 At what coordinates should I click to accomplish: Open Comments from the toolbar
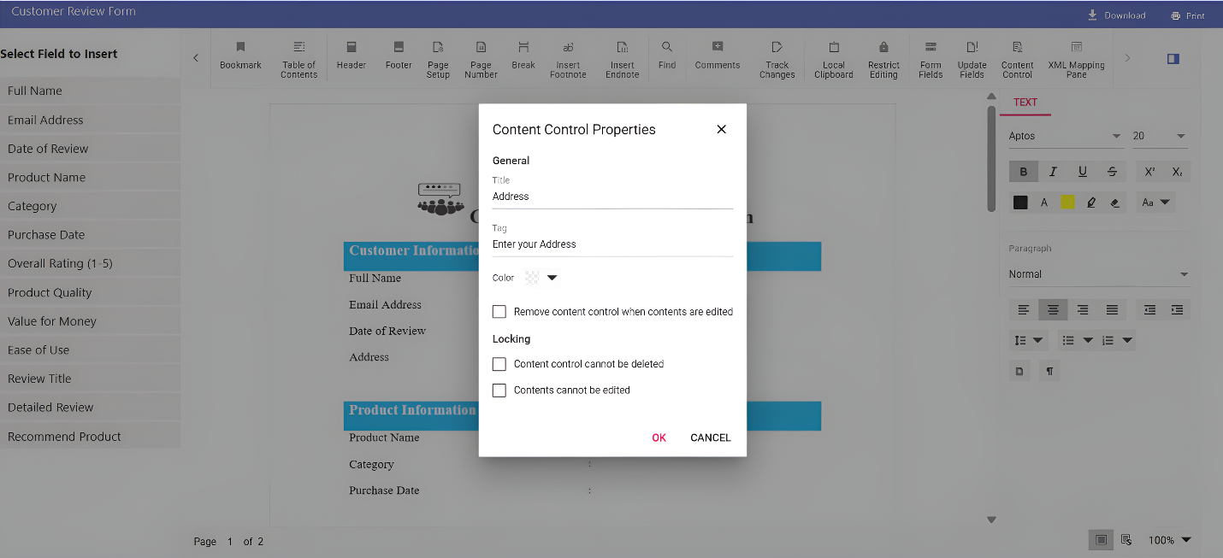(x=718, y=57)
